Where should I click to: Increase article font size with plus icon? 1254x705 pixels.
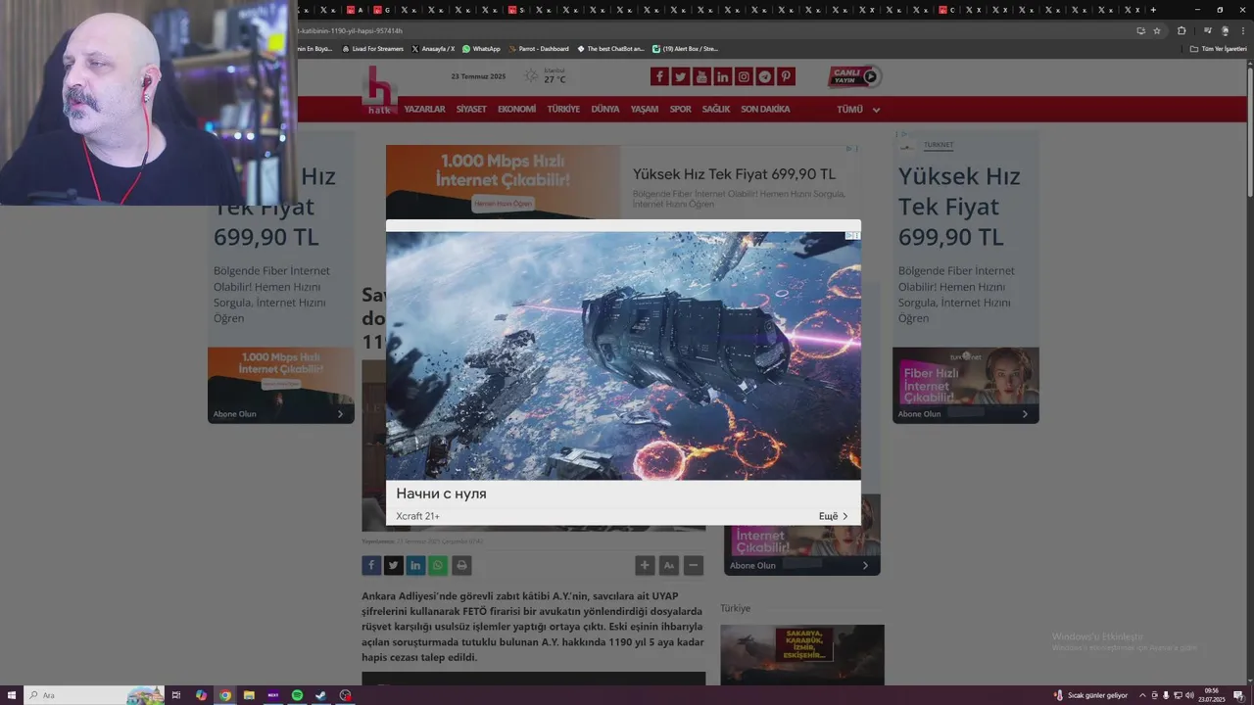tap(645, 565)
